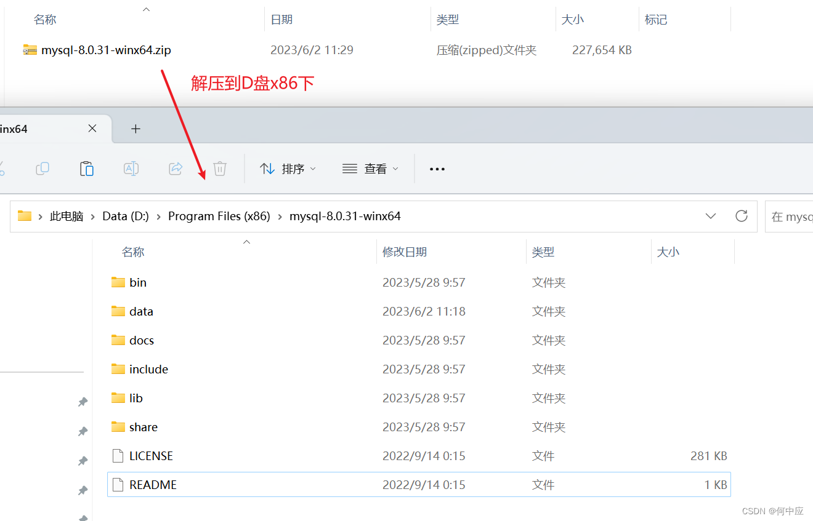Click the bin folder icon
Screen dimensions: 813x521
coord(118,282)
